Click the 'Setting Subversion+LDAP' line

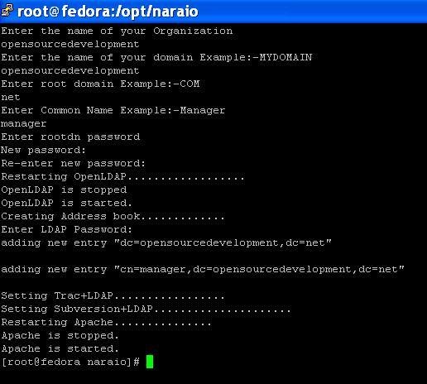146,309
